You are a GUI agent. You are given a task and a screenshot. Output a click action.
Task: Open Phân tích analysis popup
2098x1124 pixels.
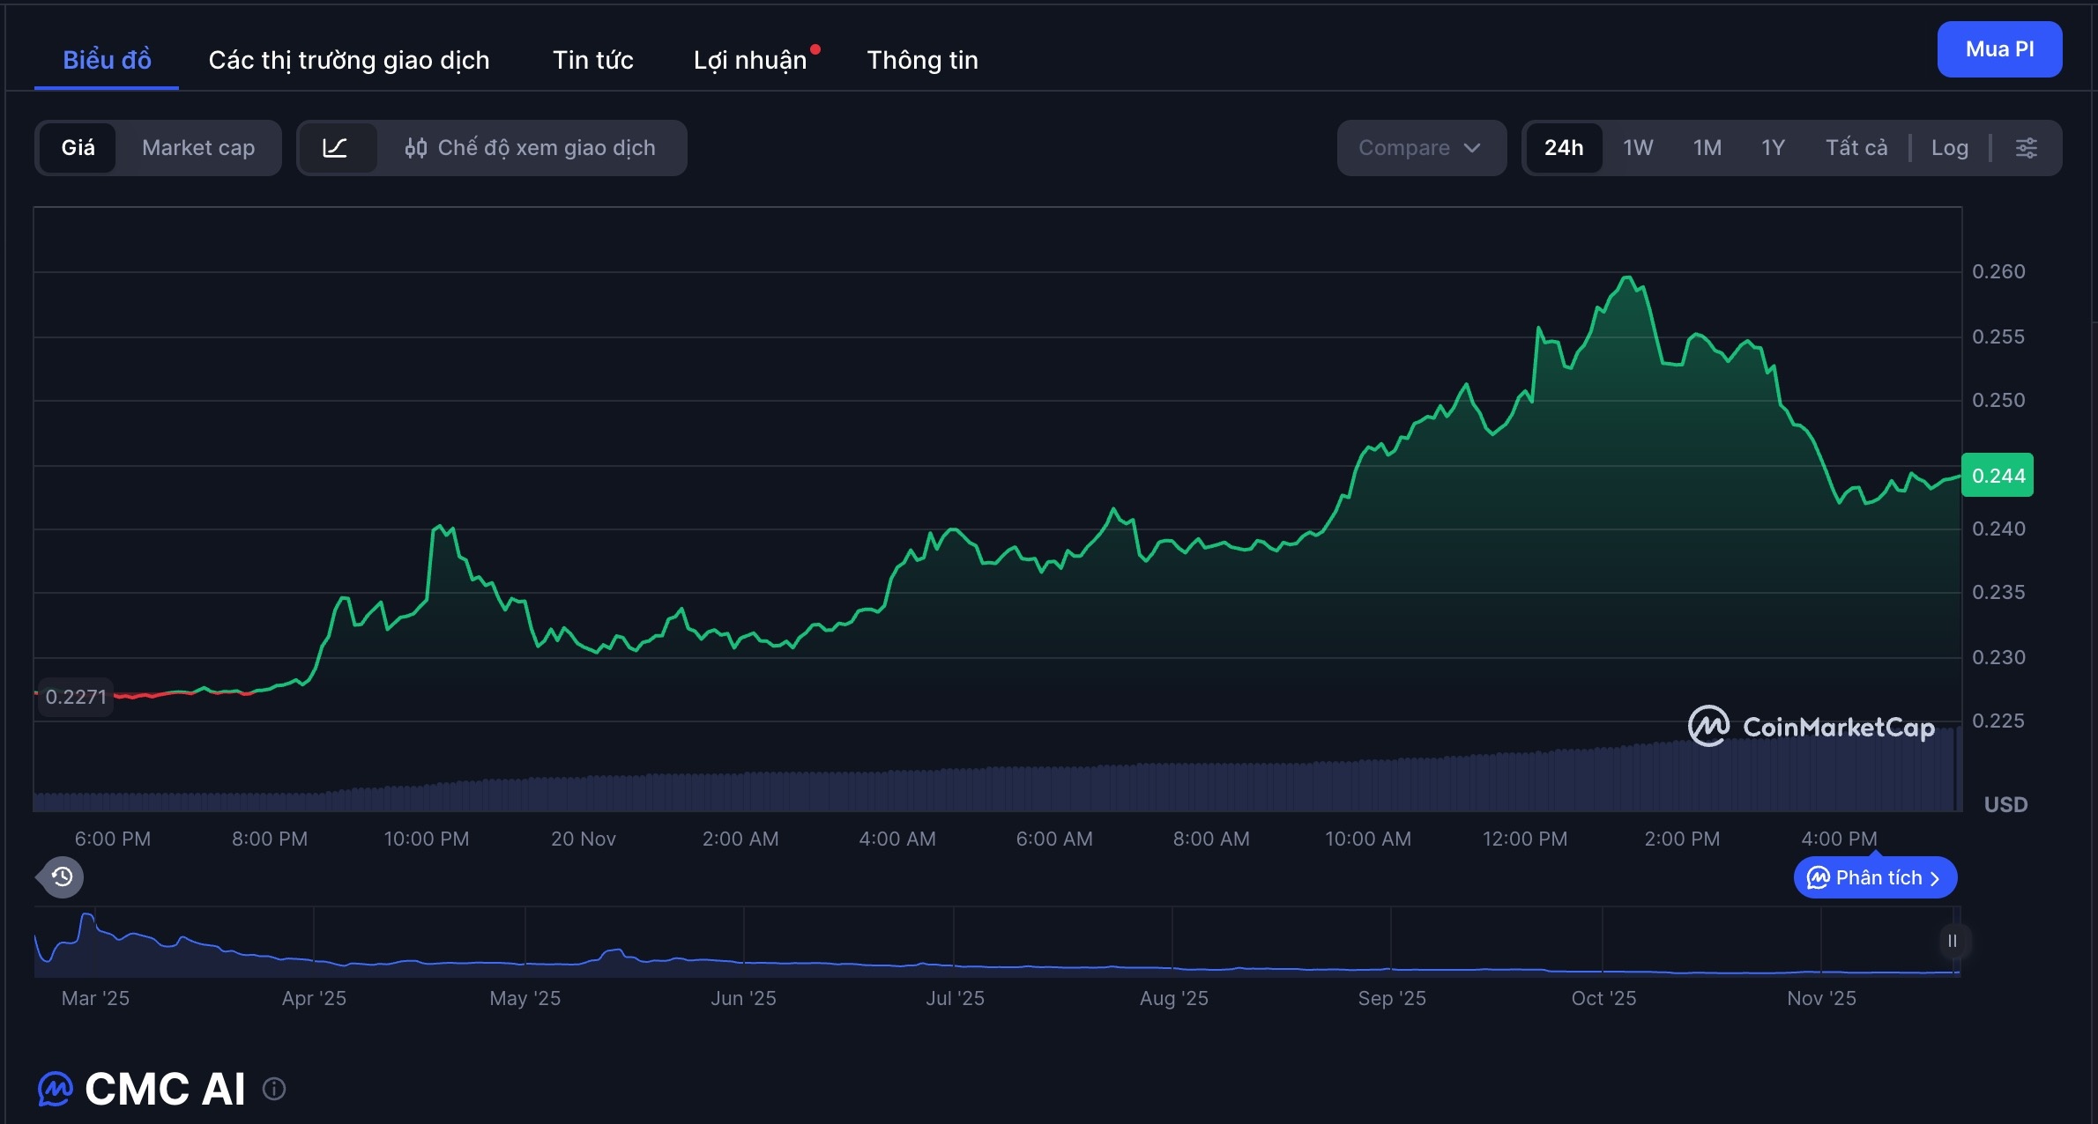pyautogui.click(x=1875, y=877)
